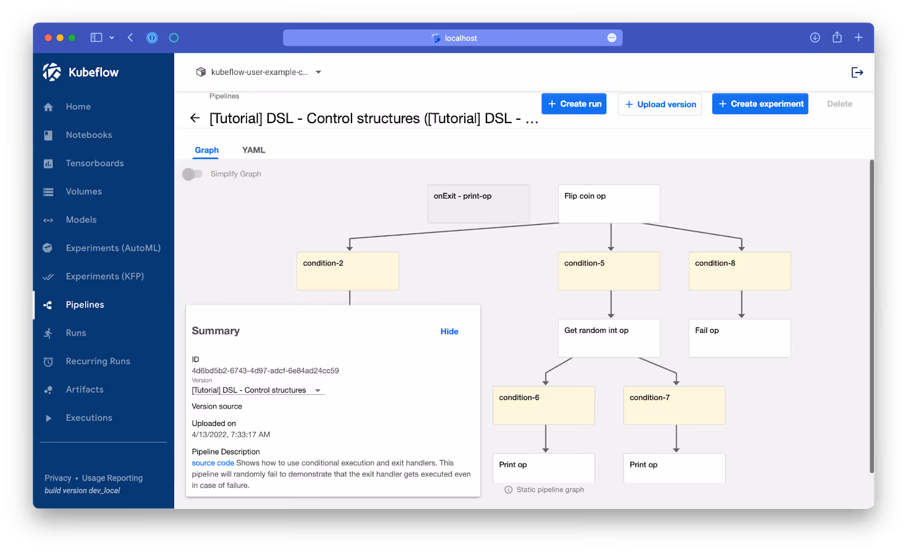
Task: Select the Print op node under condition-6
Action: click(x=544, y=468)
